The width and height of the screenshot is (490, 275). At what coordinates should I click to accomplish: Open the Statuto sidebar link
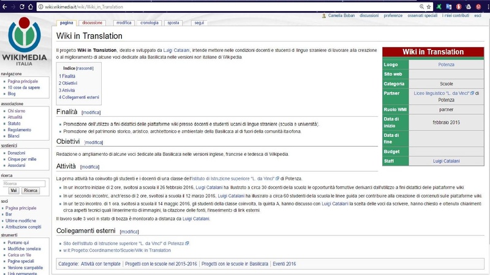(14, 123)
